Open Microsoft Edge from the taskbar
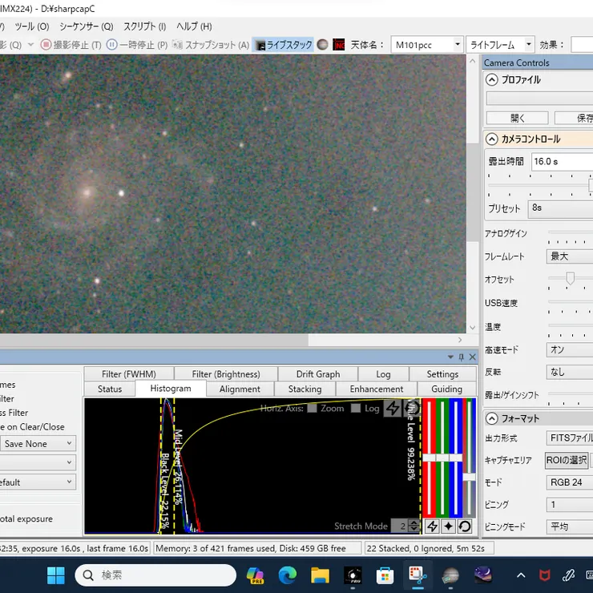593x593 pixels. [288, 575]
